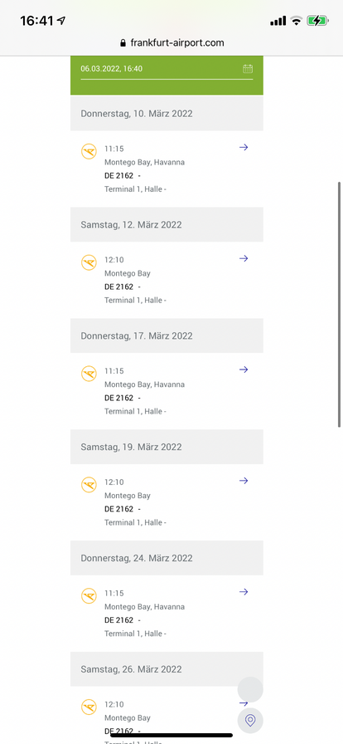The height and width of the screenshot is (744, 343).
Task: Tap the round grey floating button above map pin
Action: pos(250,689)
